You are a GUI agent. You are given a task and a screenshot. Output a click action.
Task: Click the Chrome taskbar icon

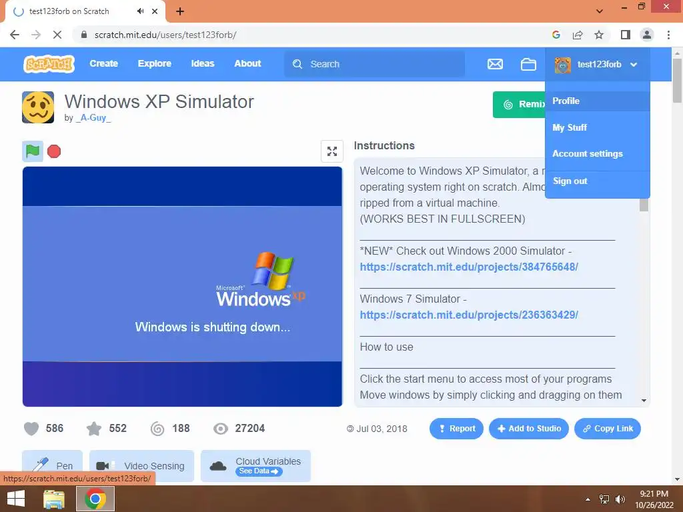[95, 499]
